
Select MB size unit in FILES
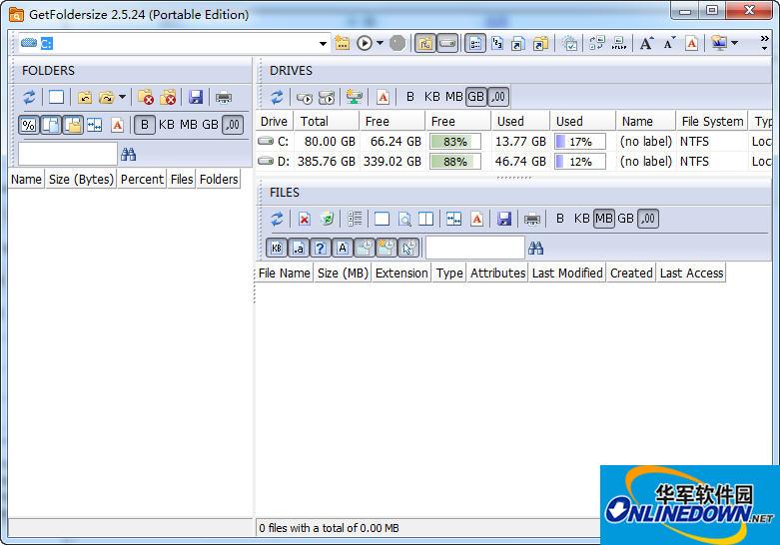604,219
